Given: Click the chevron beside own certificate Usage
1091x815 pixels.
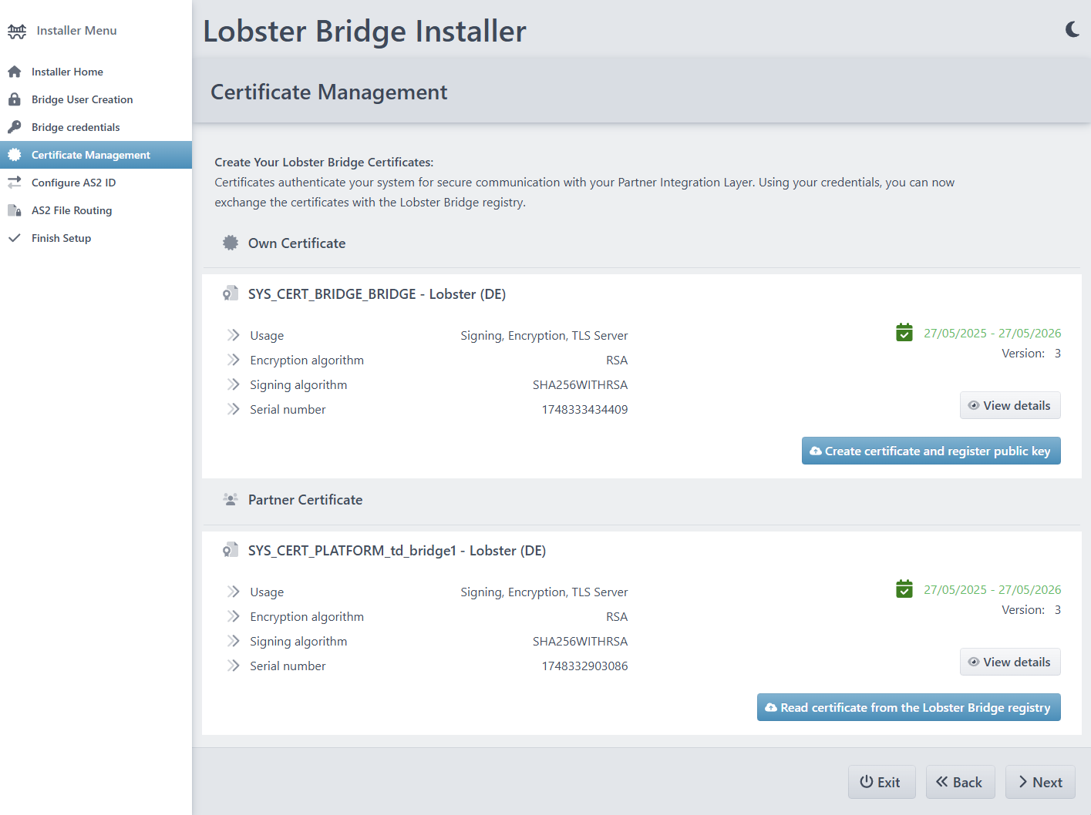Looking at the screenshot, I should [x=234, y=335].
